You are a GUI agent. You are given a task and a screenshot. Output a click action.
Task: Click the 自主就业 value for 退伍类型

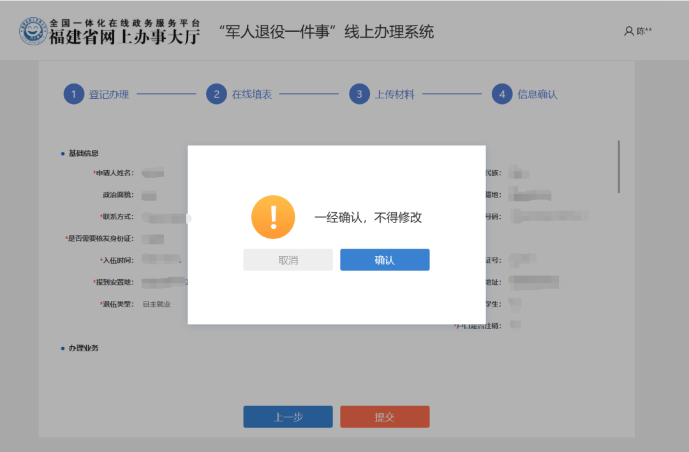pyautogui.click(x=157, y=304)
